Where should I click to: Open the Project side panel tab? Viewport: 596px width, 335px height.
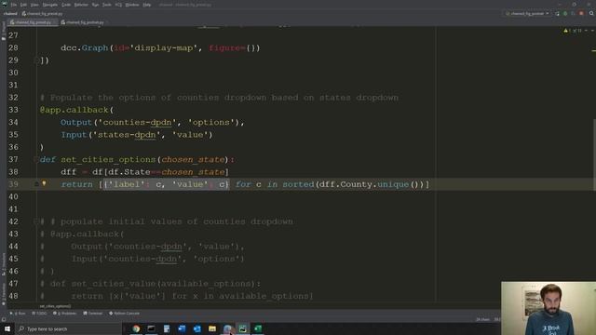(x=4, y=32)
